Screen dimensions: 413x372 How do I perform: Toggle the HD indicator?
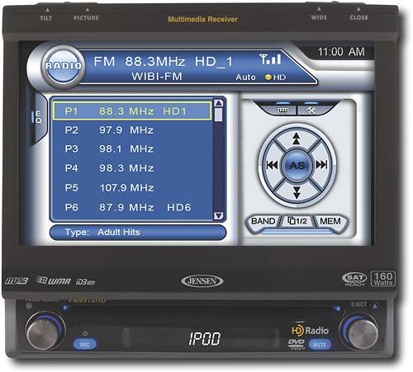tap(275, 78)
